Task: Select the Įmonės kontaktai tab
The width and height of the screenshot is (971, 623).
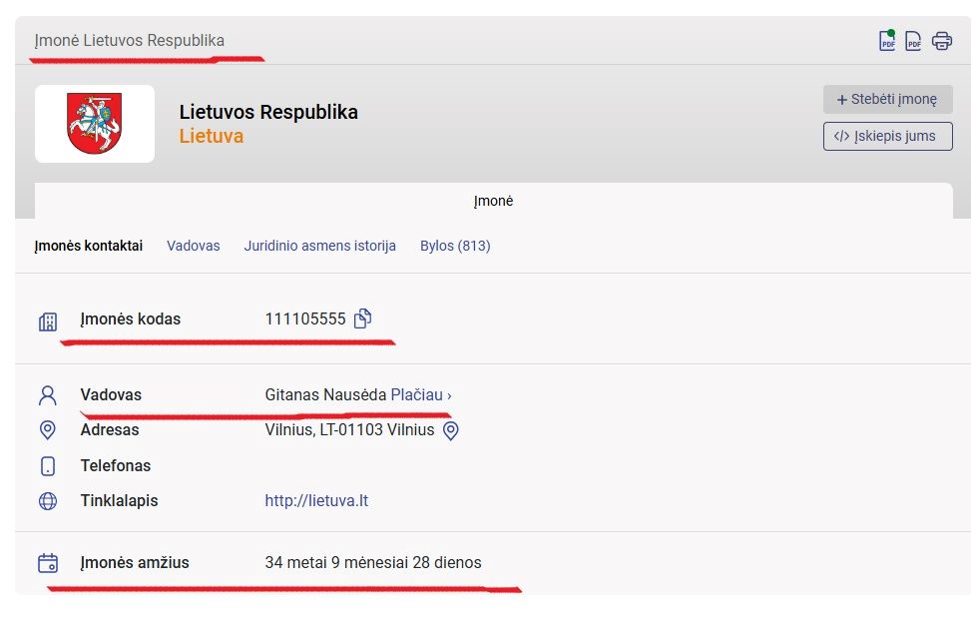Action: click(x=89, y=246)
